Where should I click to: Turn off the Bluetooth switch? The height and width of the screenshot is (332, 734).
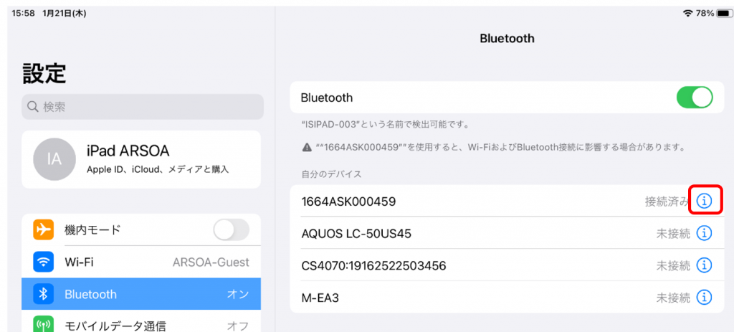pos(695,98)
